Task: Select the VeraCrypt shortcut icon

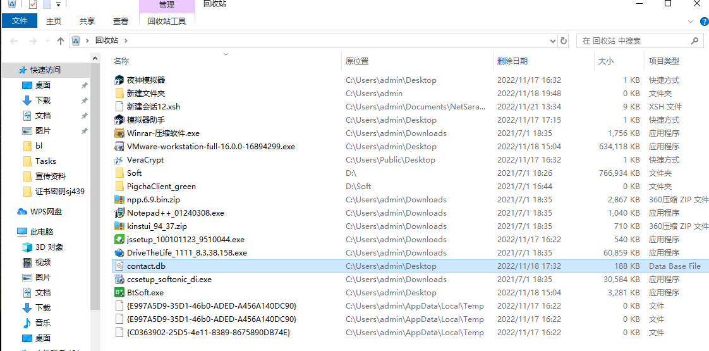Action: click(119, 160)
